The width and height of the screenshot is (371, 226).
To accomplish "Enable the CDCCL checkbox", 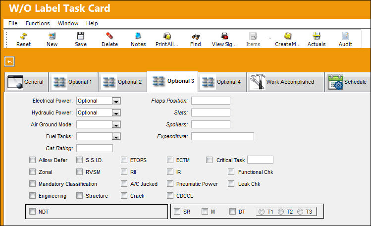I will point(170,196).
